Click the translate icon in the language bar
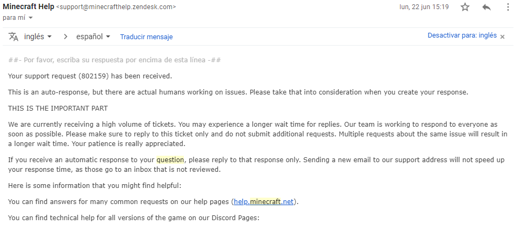The width and height of the screenshot is (514, 225). pyautogui.click(x=14, y=37)
